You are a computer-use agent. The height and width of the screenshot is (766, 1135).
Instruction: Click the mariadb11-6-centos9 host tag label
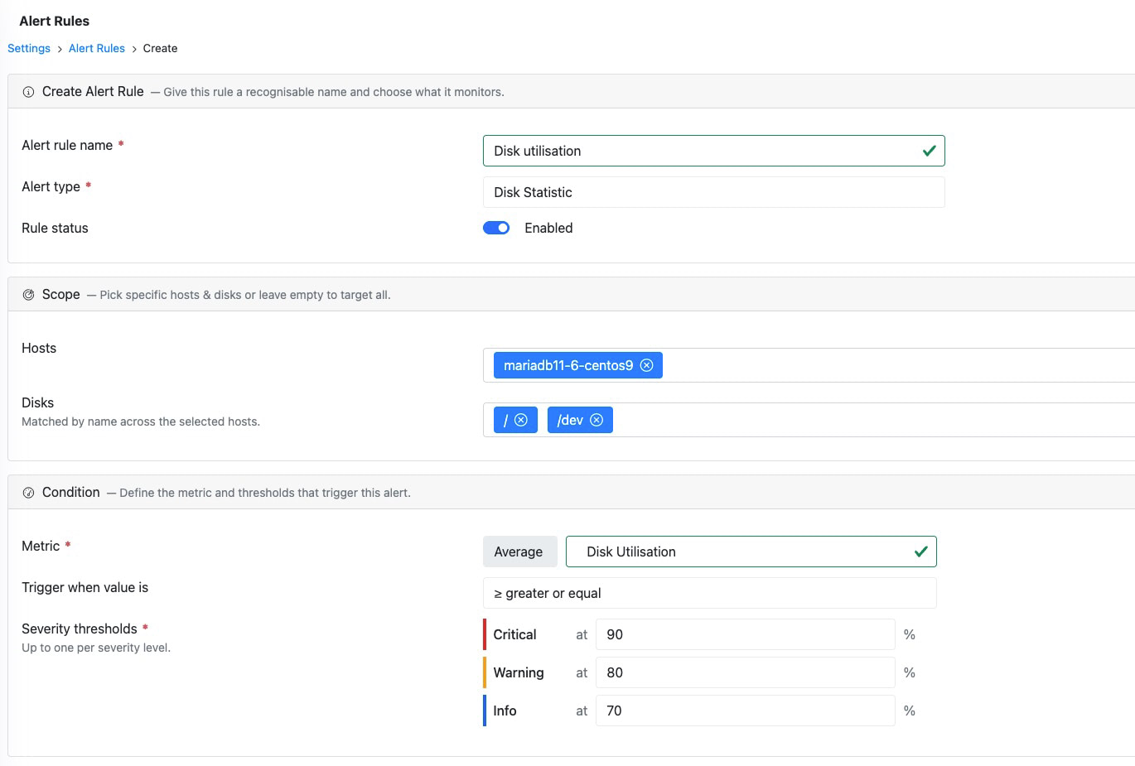click(x=568, y=365)
